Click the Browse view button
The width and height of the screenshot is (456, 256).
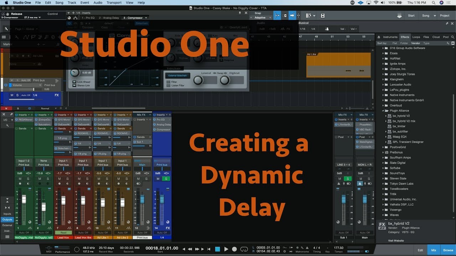tap(448, 250)
